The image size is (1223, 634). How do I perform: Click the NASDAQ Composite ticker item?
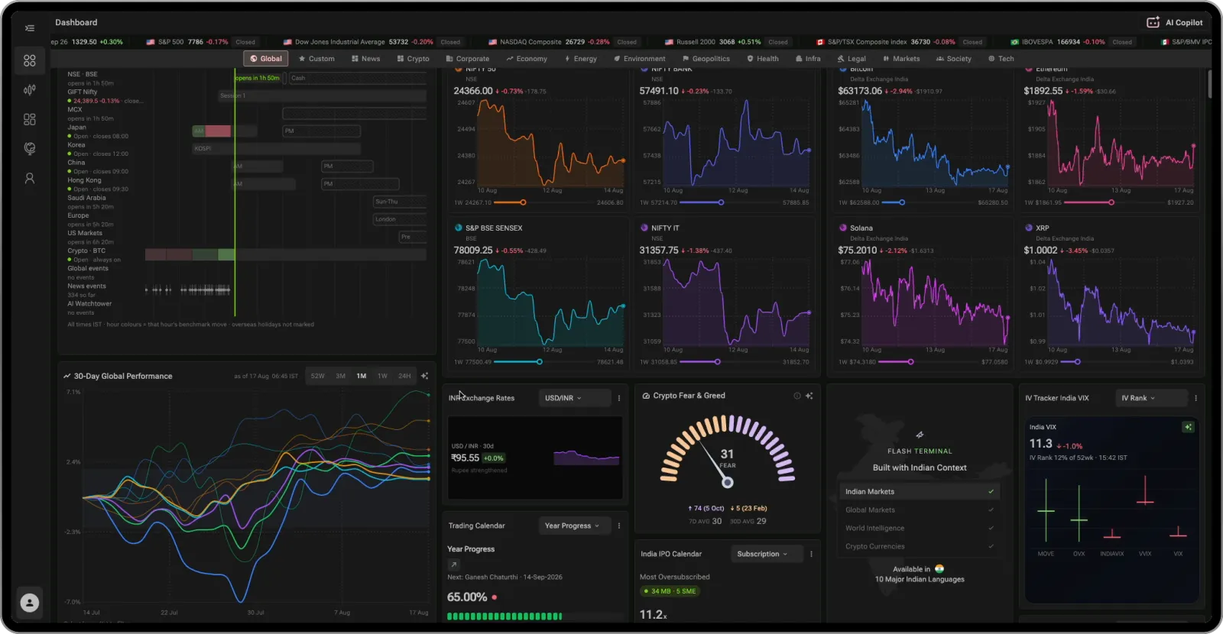[563, 42]
